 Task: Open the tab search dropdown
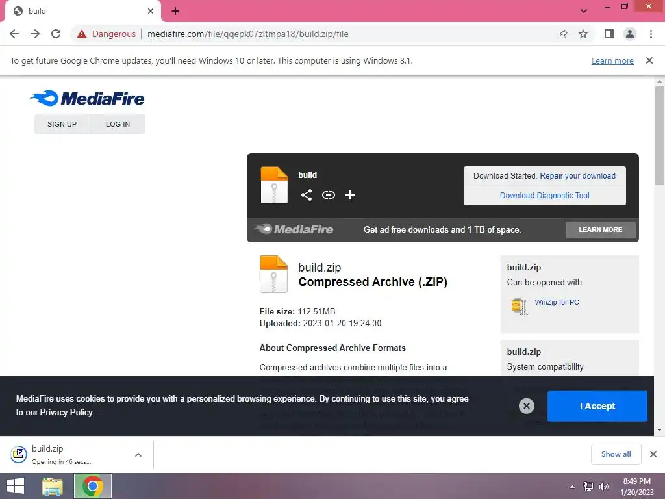(x=584, y=11)
